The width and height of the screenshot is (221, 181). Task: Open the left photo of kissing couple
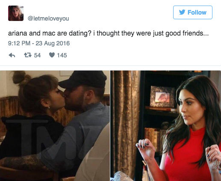coord(55,126)
